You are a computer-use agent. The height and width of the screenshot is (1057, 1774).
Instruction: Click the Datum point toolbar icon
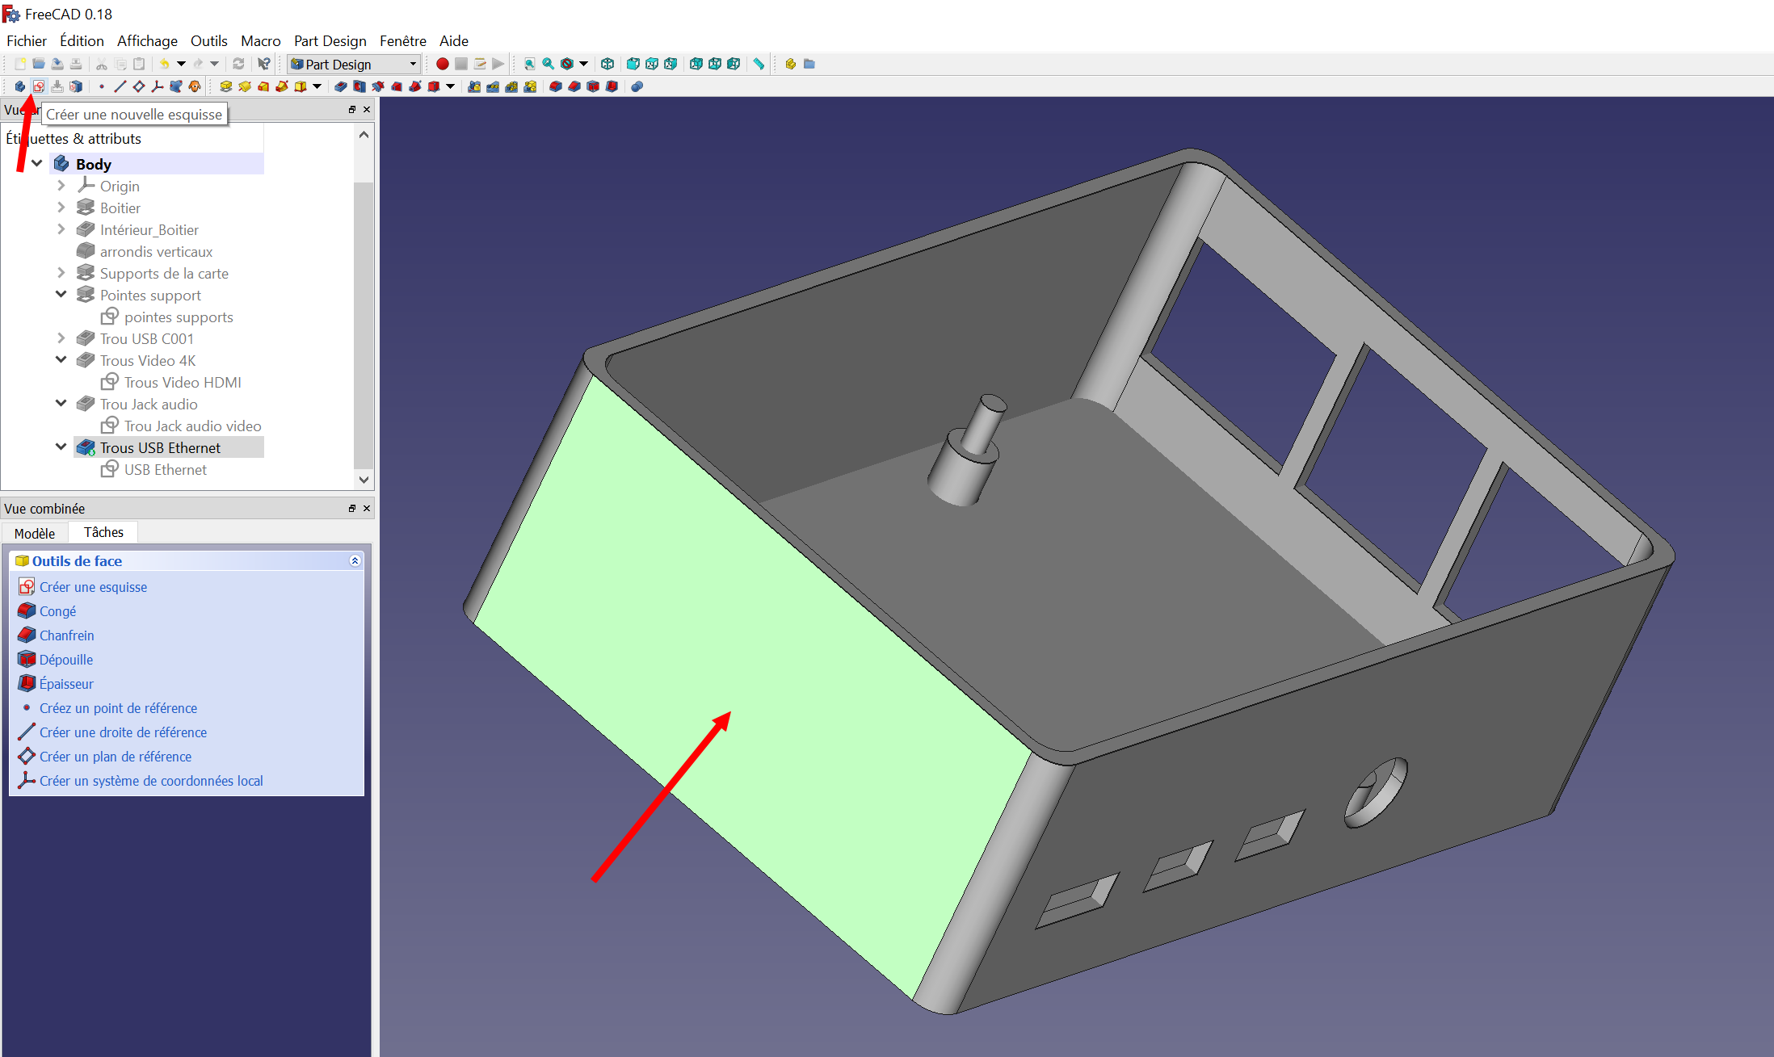[x=101, y=86]
